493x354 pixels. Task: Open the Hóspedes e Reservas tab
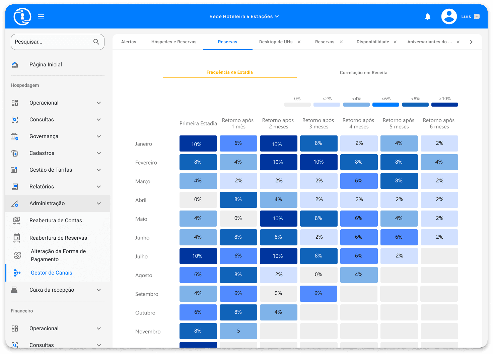tap(174, 42)
